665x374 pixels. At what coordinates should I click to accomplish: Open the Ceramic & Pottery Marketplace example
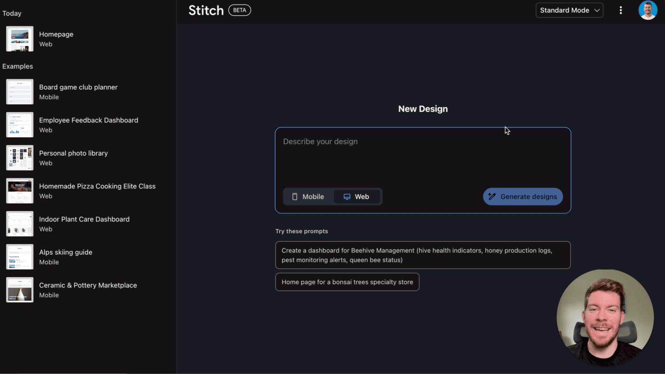pyautogui.click(x=88, y=289)
